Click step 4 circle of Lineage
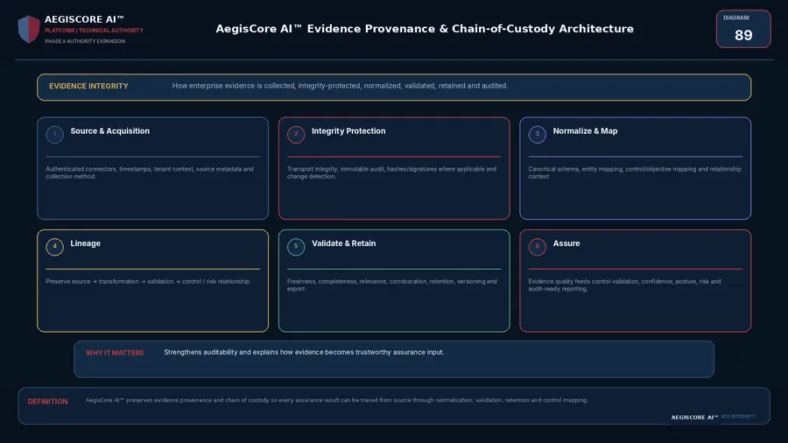 click(55, 247)
